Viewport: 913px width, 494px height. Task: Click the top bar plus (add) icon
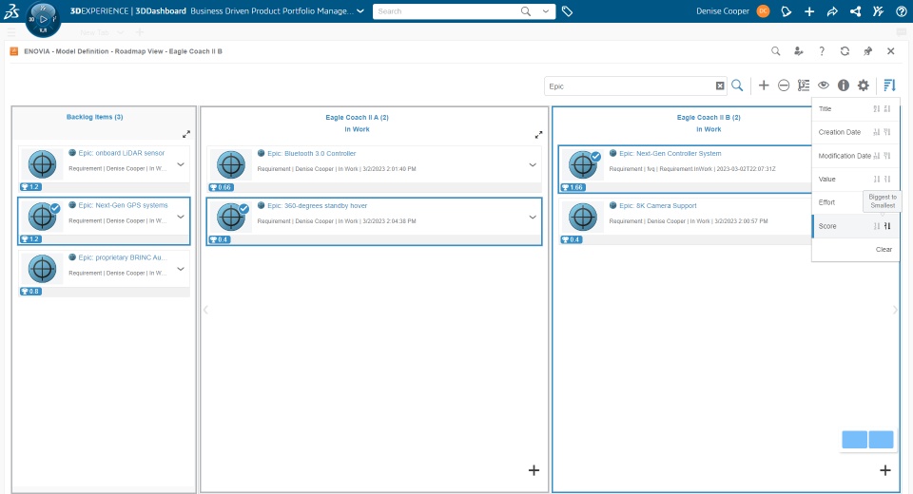[809, 11]
